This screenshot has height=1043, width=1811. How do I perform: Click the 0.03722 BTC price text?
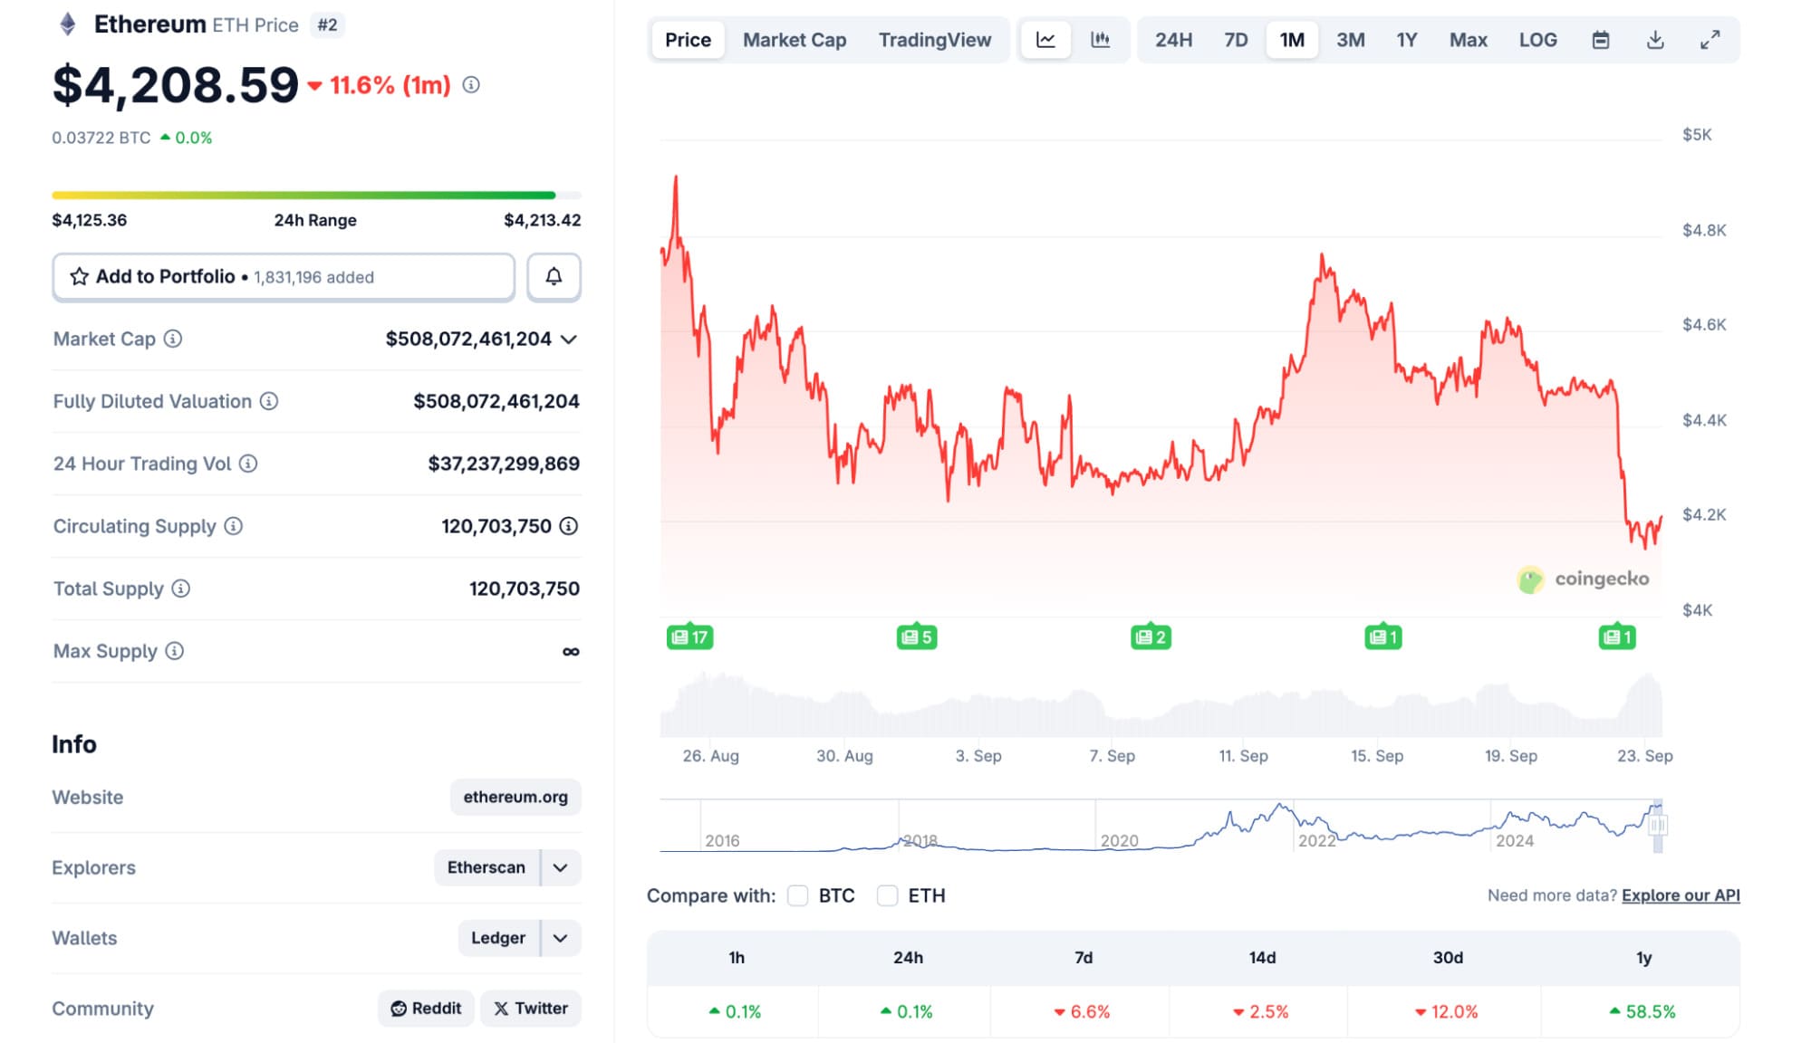(x=101, y=138)
